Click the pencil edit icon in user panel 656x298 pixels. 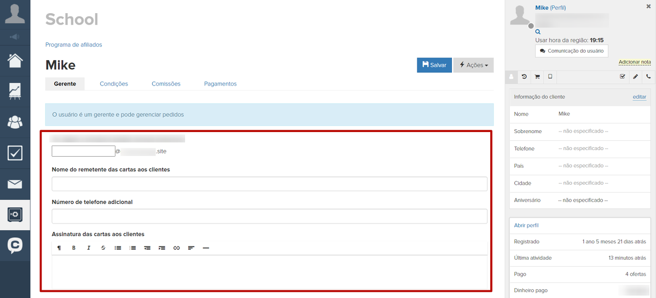(635, 77)
